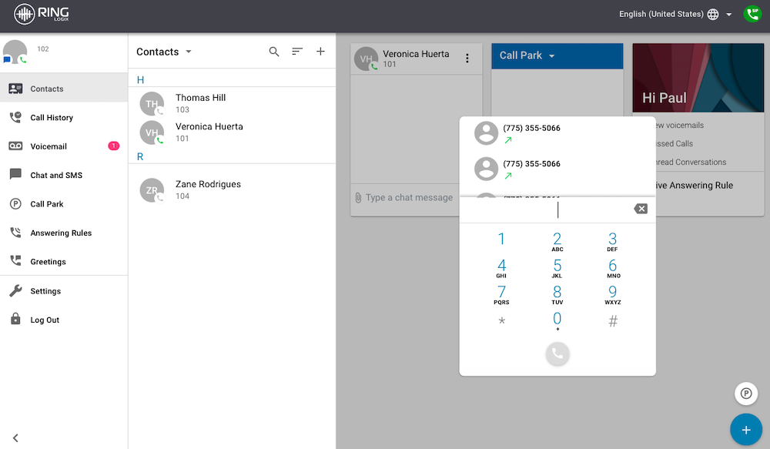The image size is (770, 449).
Task: Select contact Zane Rodrigues
Action: tap(232, 190)
